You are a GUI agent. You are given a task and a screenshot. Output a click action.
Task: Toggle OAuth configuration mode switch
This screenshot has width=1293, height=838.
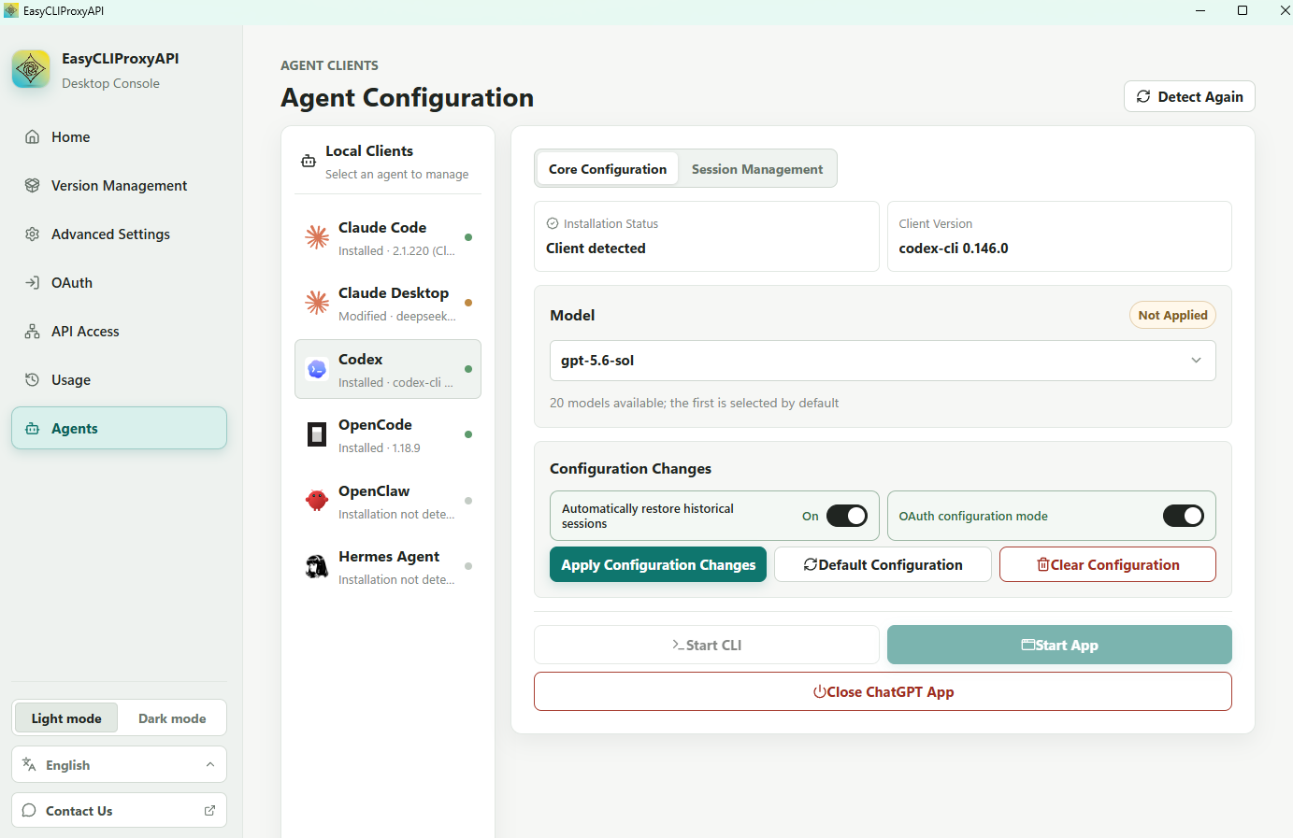tap(1184, 516)
